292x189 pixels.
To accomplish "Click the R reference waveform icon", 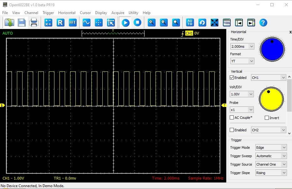I will (x=60, y=22).
